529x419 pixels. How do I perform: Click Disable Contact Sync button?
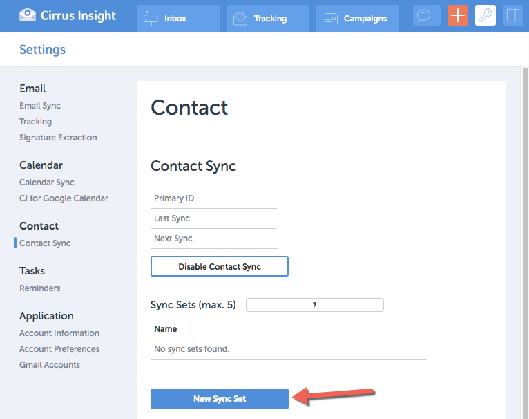(220, 266)
